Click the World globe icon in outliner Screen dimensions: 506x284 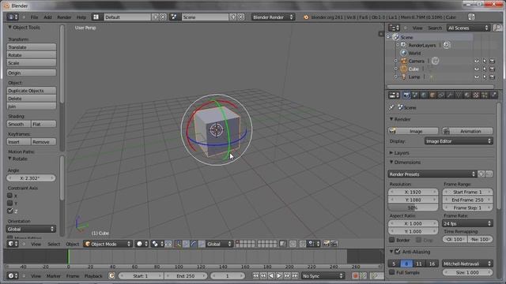click(403, 53)
